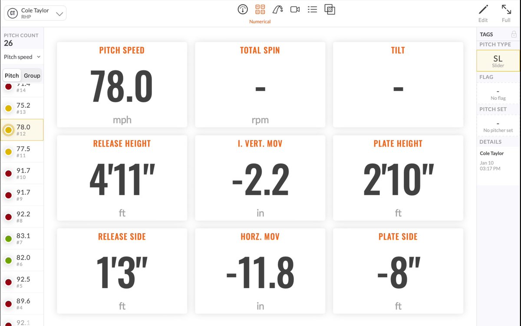Select pitch #12 at 78.0 mph
Screen dimensions: 521x326
pyautogui.click(x=22, y=130)
